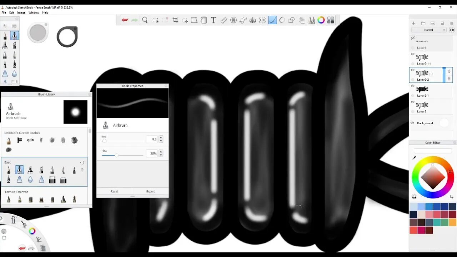This screenshot has height=257, width=457.
Task: Click the Add Layer Group folder icon
Action: (423, 24)
